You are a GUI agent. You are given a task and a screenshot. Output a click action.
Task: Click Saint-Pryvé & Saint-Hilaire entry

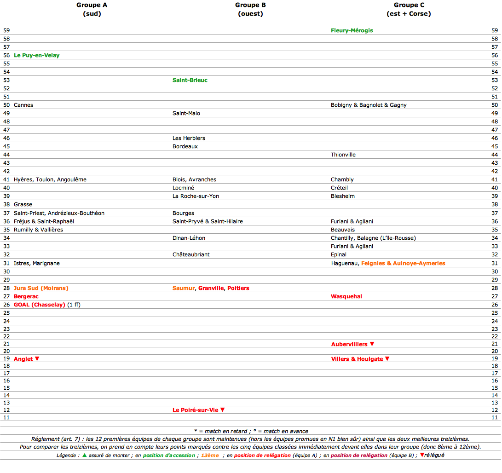click(x=208, y=222)
